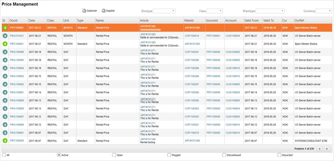This screenshot has width=334, height=161.
Task: Go to previous page arrow
Action: pyautogui.click(x=320, y=149)
